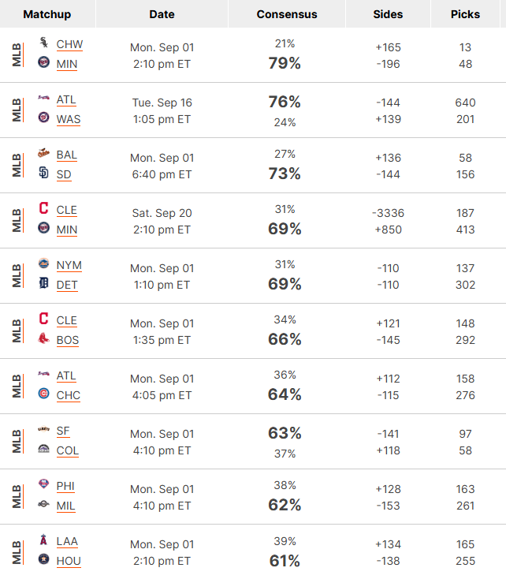Sort by the Consensus column header
This screenshot has width=506, height=579.
point(287,14)
